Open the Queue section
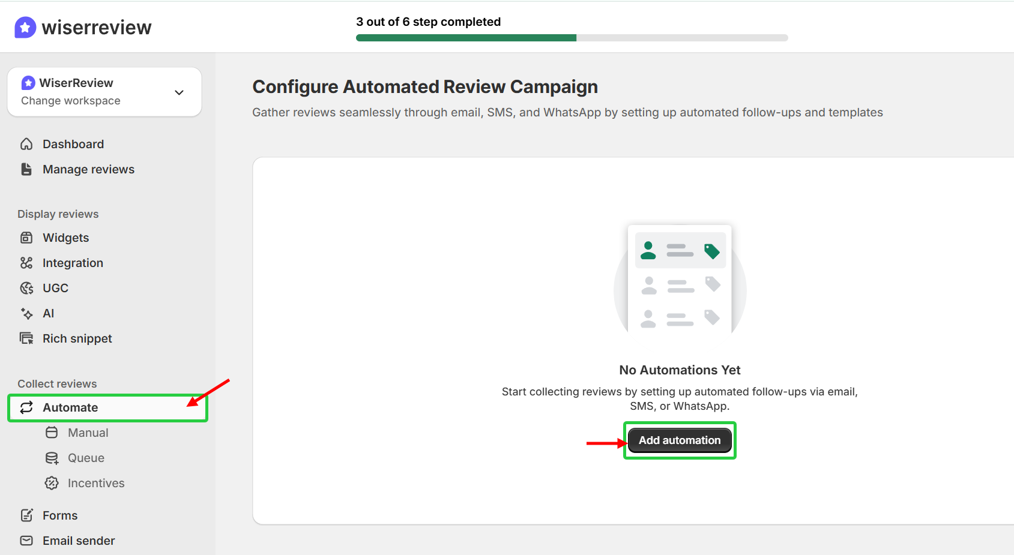The height and width of the screenshot is (555, 1014). tap(86, 457)
